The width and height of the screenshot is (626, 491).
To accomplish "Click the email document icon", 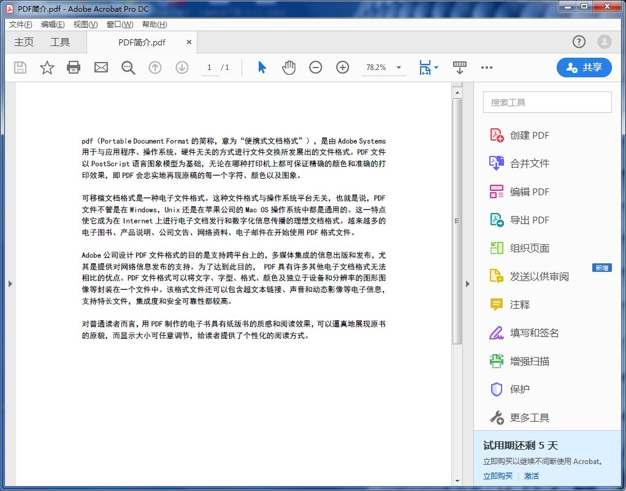I will click(x=101, y=68).
